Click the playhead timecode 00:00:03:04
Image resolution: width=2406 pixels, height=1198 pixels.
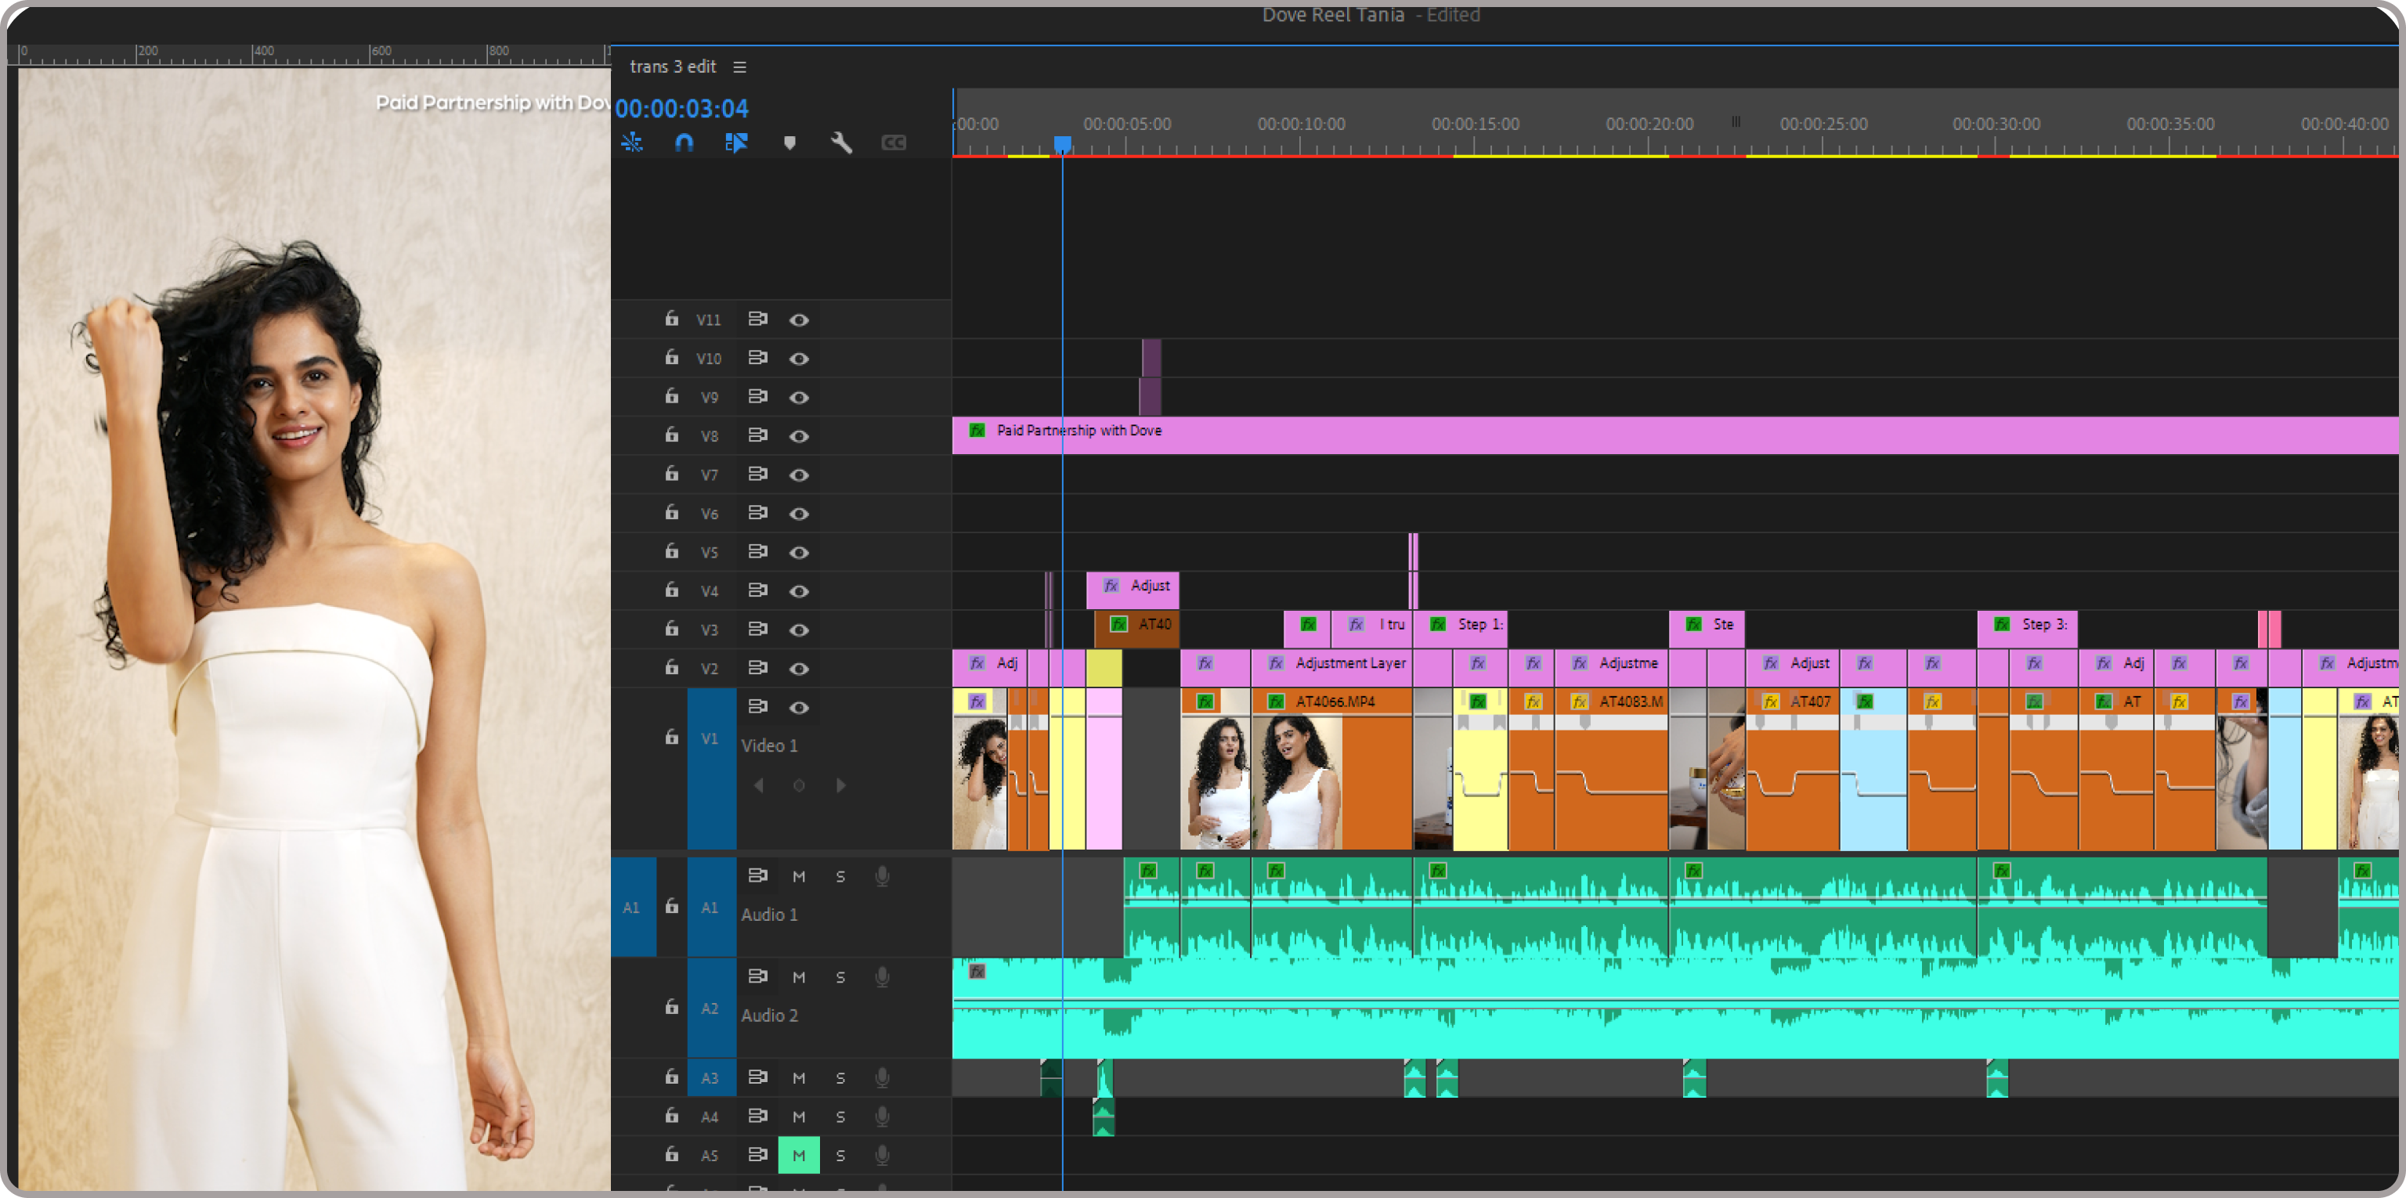click(682, 108)
